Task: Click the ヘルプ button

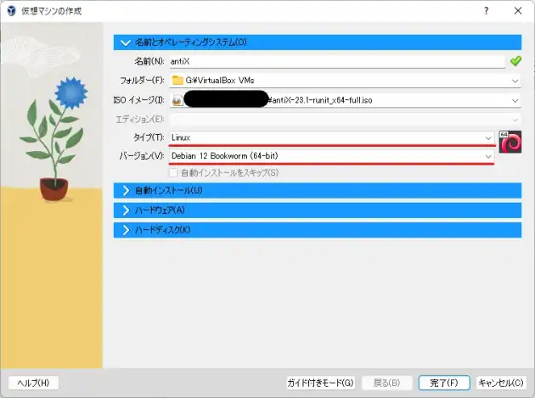Action: click(32, 383)
